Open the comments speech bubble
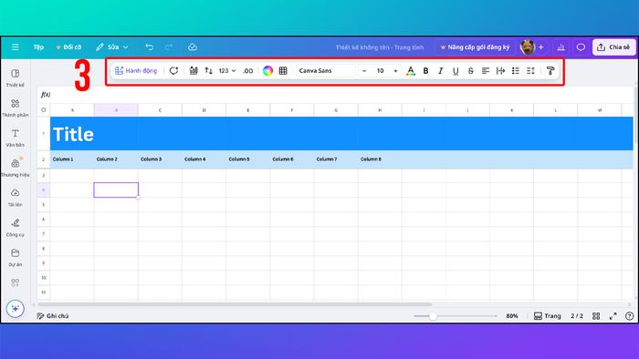Screen dimensions: 639x359 tap(581, 47)
